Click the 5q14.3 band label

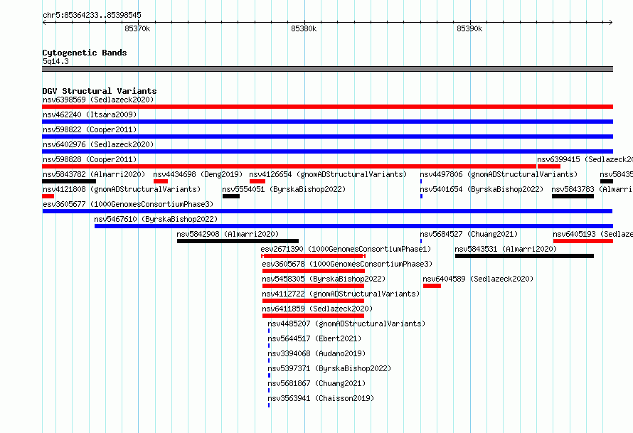coord(55,61)
